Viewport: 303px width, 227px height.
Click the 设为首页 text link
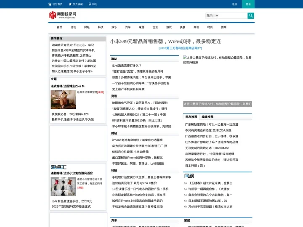[57, 4]
